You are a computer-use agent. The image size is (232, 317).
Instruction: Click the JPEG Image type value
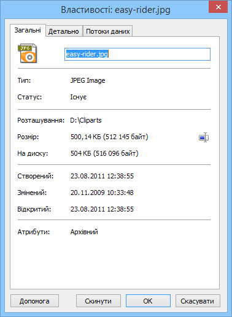tap(88, 80)
